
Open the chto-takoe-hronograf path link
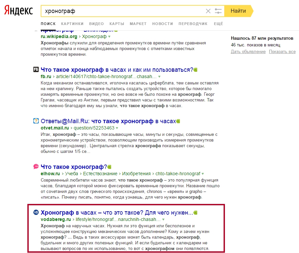click(x=178, y=174)
